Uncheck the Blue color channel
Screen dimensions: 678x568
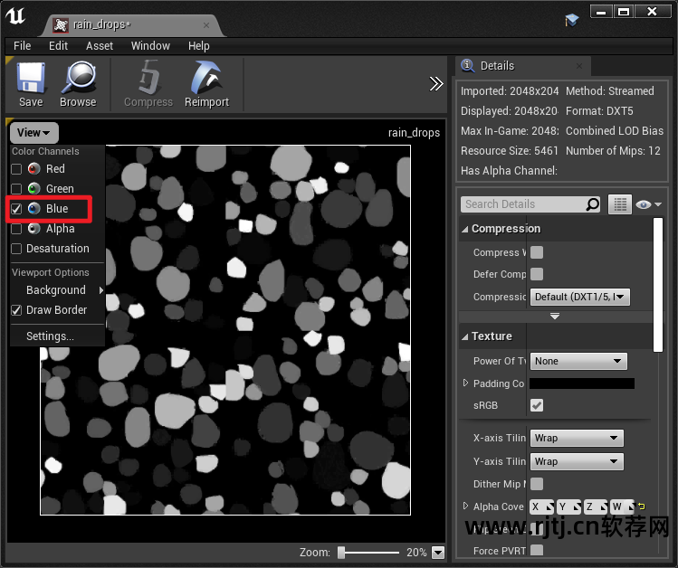click(16, 209)
